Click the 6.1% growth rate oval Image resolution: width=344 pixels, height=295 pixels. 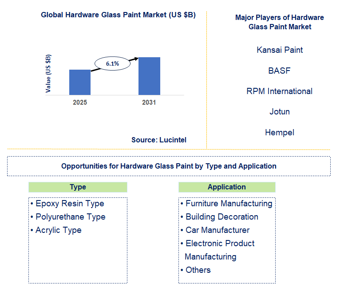click(x=113, y=63)
